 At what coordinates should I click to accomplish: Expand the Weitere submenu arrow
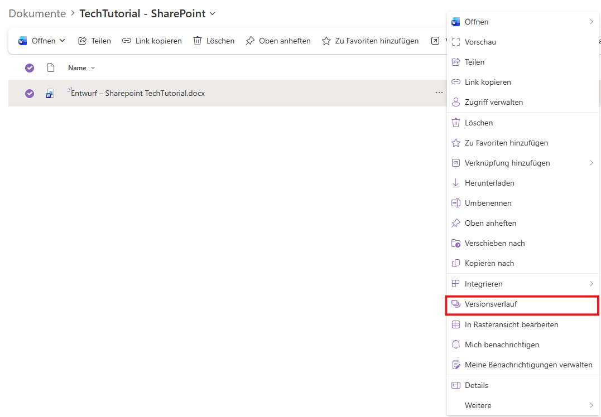tap(592, 405)
